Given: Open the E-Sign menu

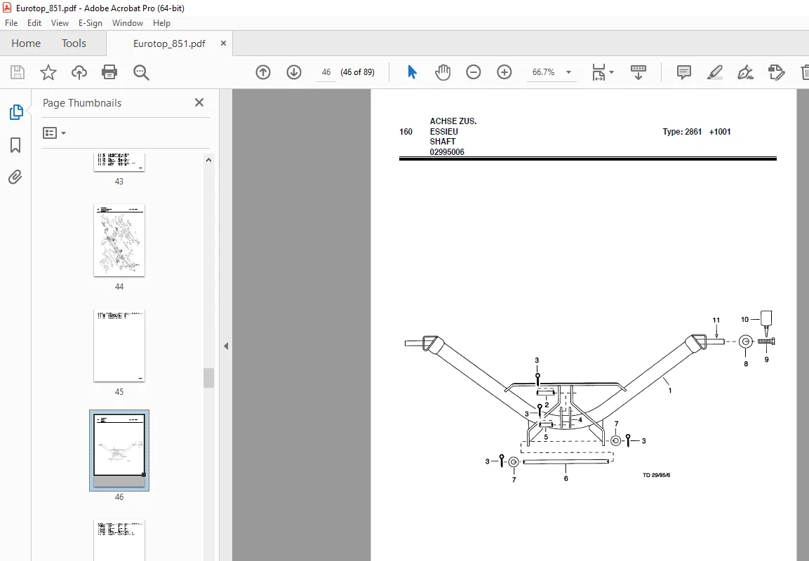Looking at the screenshot, I should point(91,23).
